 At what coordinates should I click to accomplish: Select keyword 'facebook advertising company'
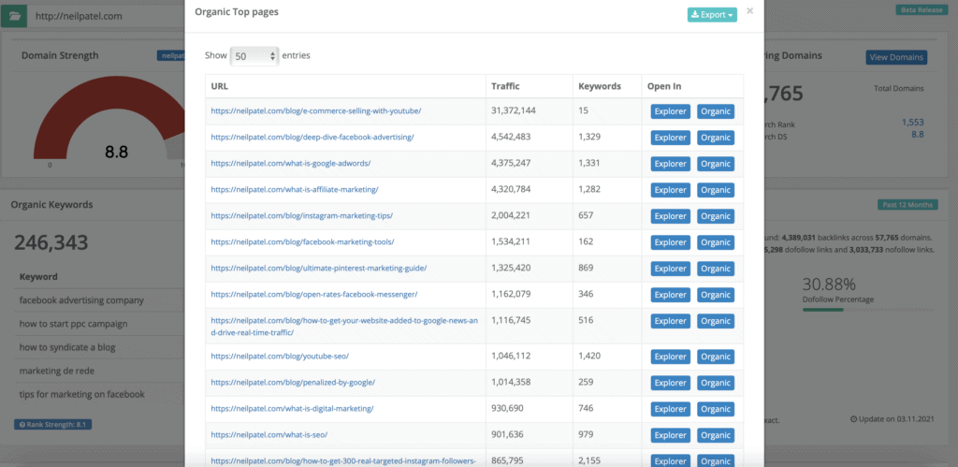pos(81,300)
